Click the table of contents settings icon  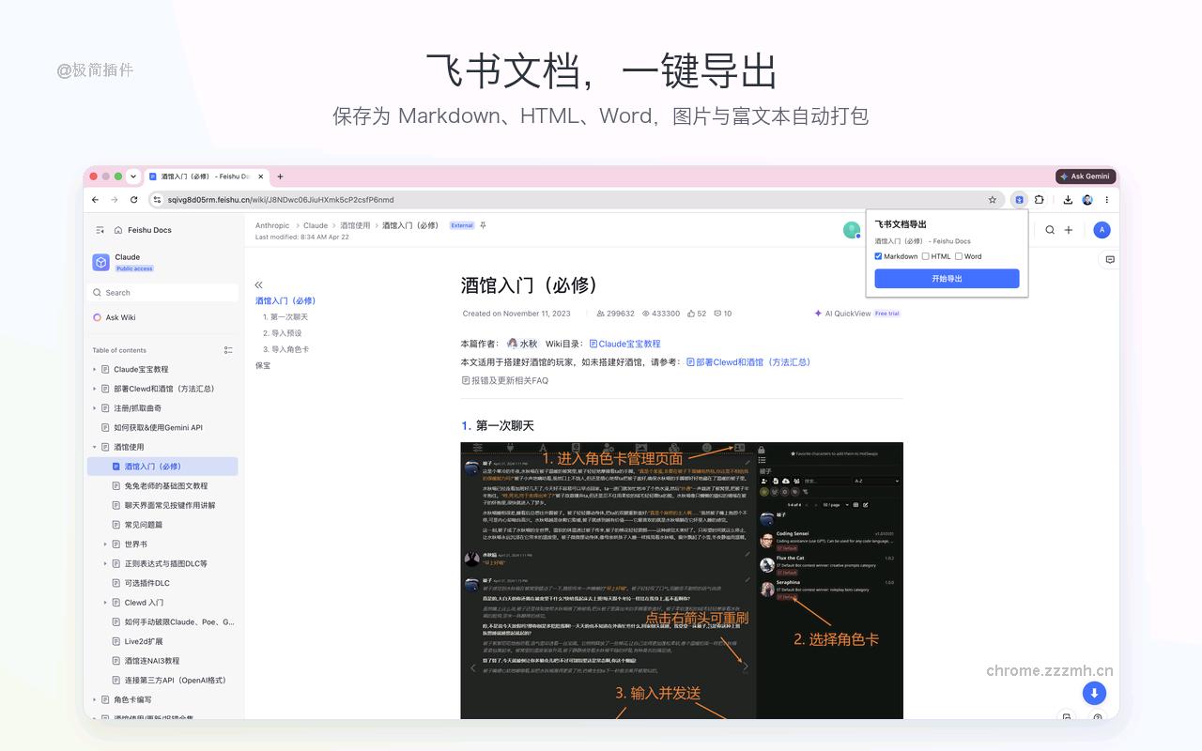click(228, 350)
